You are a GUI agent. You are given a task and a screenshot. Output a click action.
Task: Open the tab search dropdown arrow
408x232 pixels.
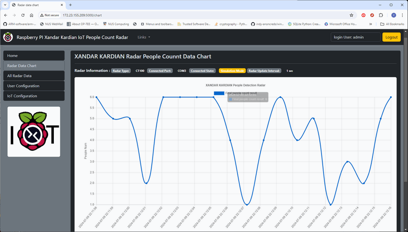click(x=5, y=5)
